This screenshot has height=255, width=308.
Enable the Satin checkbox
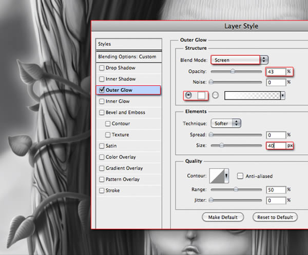click(102, 146)
